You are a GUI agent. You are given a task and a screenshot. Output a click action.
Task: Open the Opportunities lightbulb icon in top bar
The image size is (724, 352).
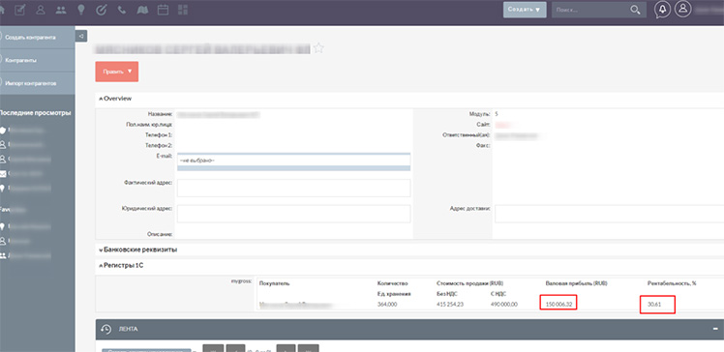[x=80, y=10]
